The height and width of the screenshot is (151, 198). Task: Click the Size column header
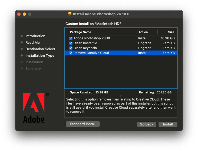click(171, 32)
